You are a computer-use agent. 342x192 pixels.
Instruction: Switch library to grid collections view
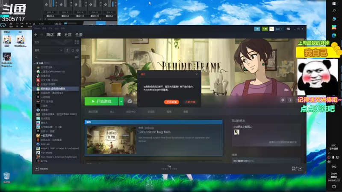click(x=77, y=42)
